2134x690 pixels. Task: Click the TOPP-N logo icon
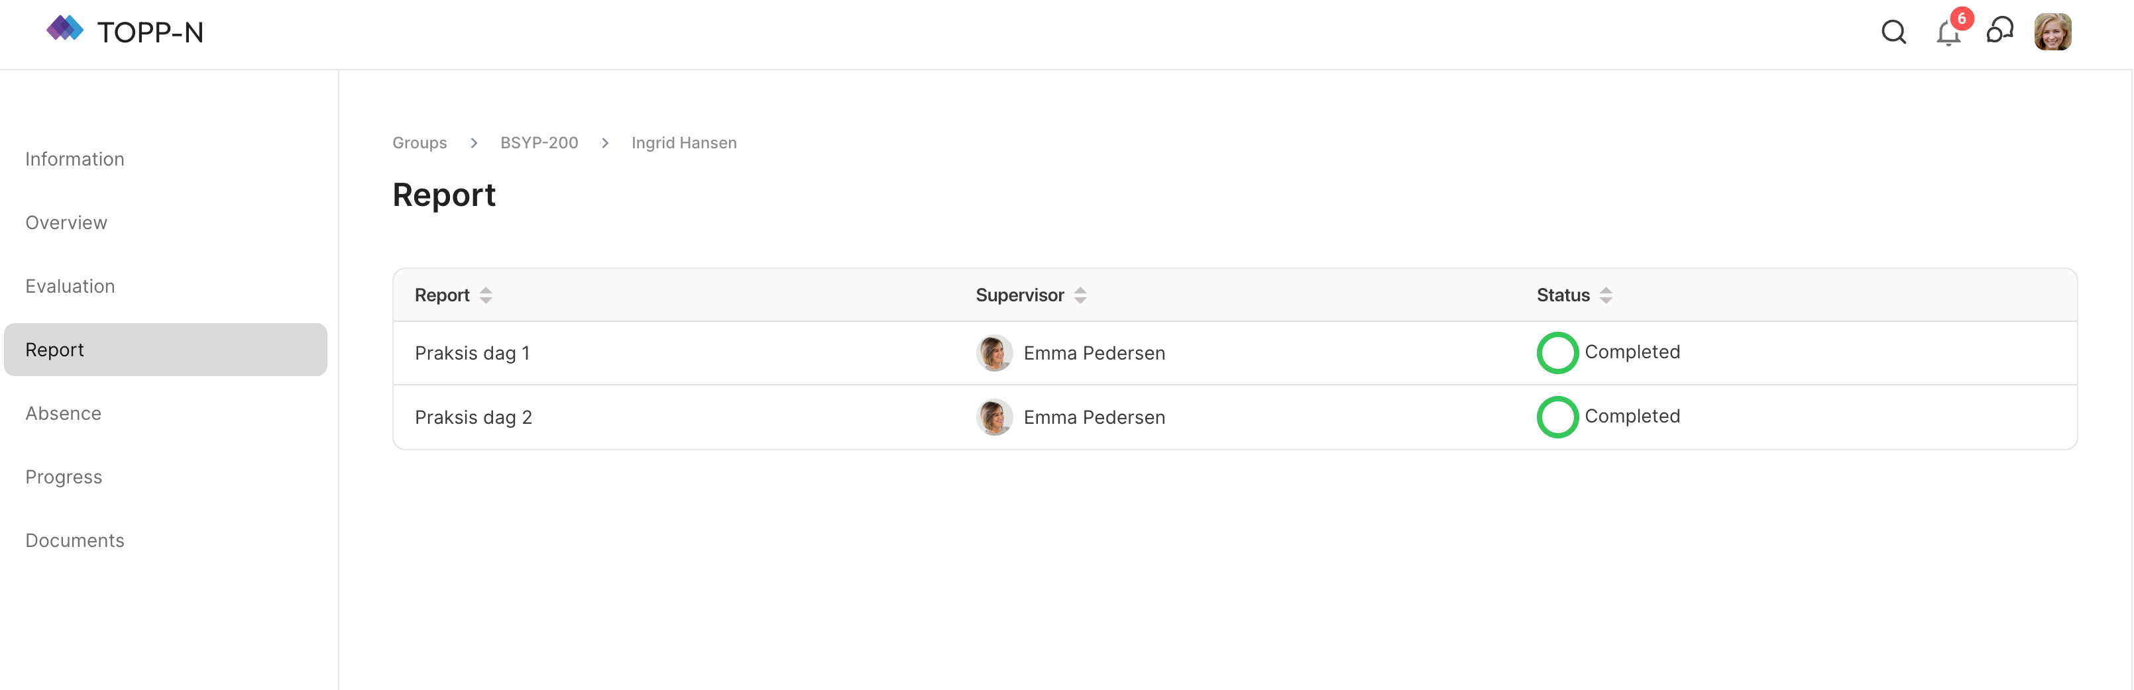click(x=65, y=30)
